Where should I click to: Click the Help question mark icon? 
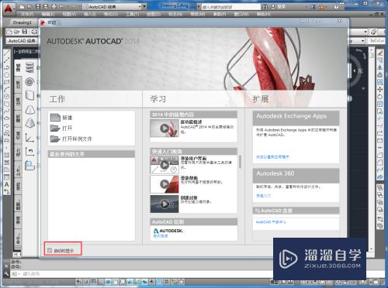(336, 6)
